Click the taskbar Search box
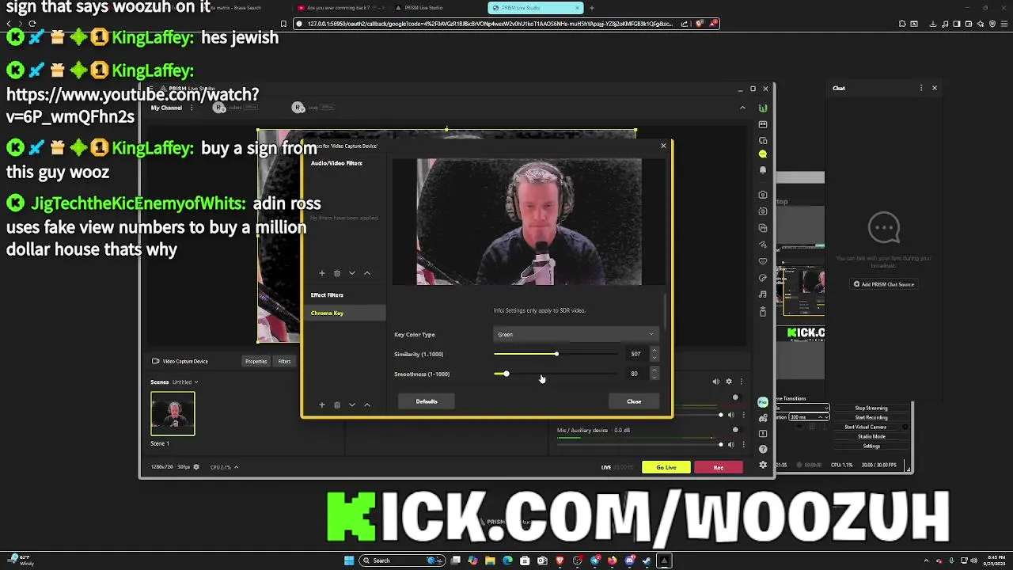1013x570 pixels. click(401, 560)
